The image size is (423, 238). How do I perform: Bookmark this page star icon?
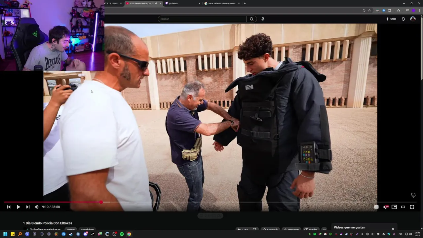pos(369,10)
